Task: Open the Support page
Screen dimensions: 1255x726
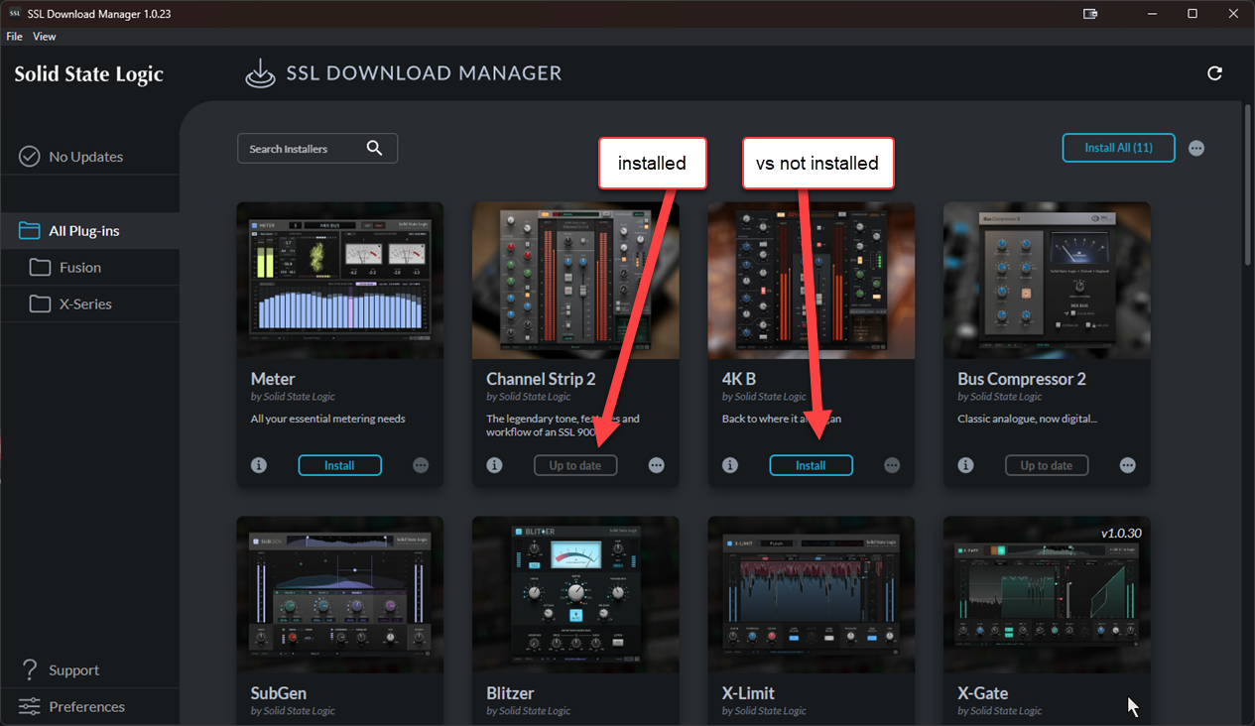Action: [x=89, y=670]
